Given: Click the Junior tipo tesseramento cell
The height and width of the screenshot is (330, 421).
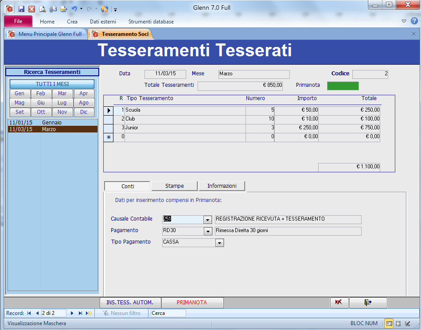Looking at the screenshot, I should (185, 128).
